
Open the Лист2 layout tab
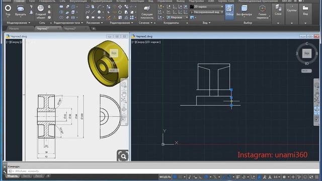pos(39,176)
